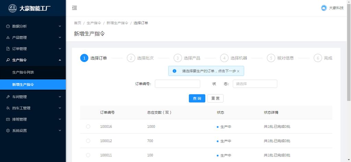The width and height of the screenshot is (351, 162).
Task: Click the 车间管理 tool icon in sidebar
Action: click(x=8, y=97)
